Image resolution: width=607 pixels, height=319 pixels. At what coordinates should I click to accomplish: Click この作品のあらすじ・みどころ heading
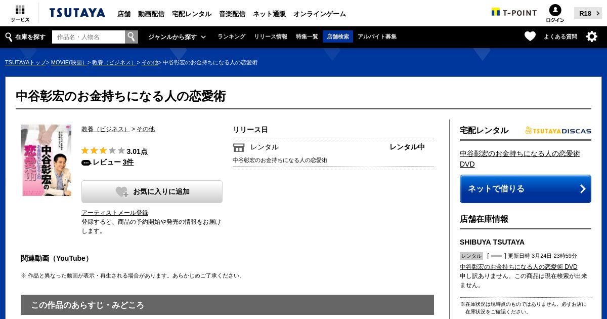(227, 305)
